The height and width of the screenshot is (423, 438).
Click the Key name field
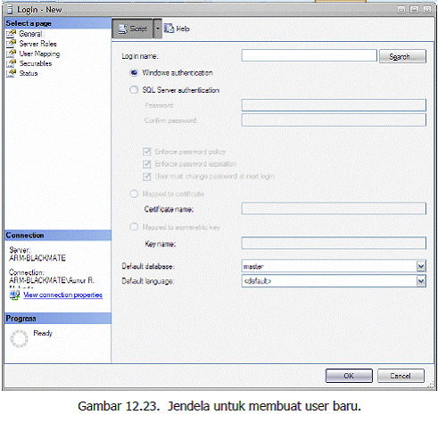click(x=334, y=243)
